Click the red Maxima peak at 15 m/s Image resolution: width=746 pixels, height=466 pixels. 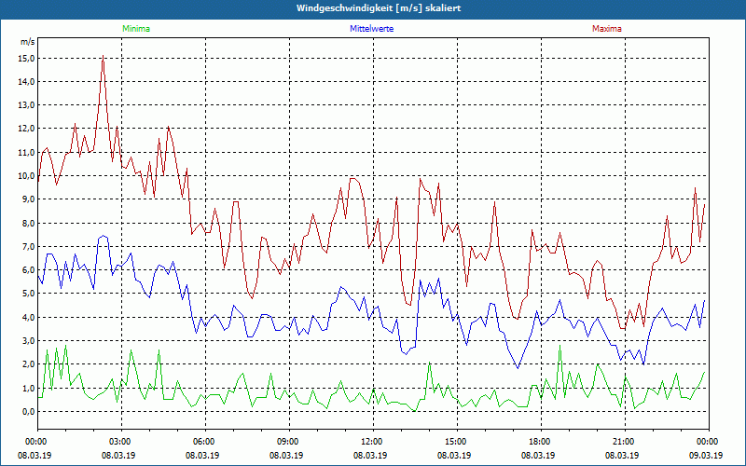click(x=103, y=56)
